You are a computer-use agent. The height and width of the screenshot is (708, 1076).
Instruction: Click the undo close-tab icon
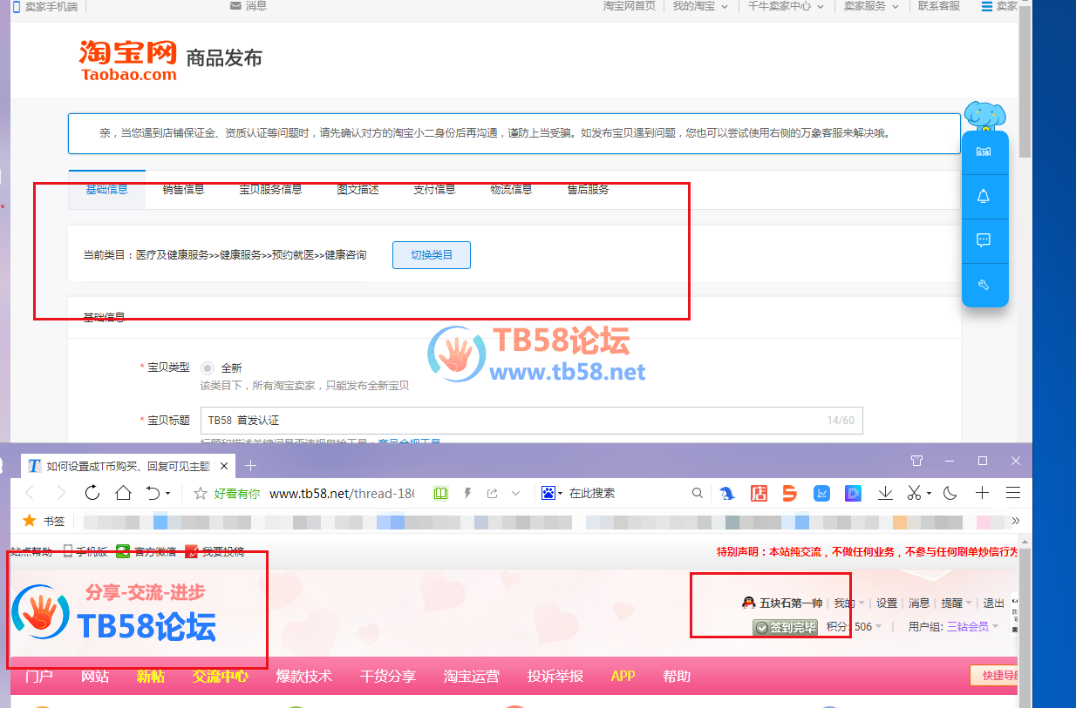153,493
